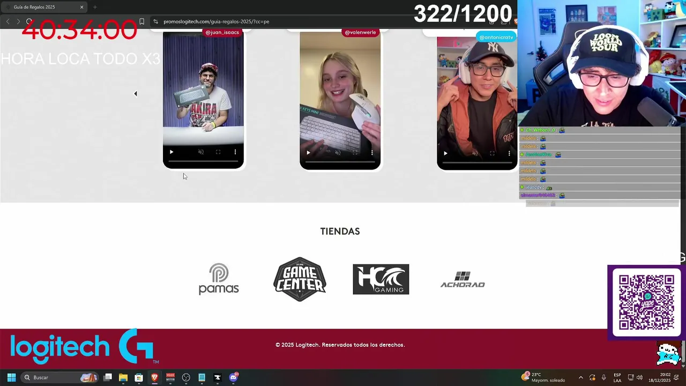
Task: Open Voicemeeter from the taskbar
Action: 170,377
